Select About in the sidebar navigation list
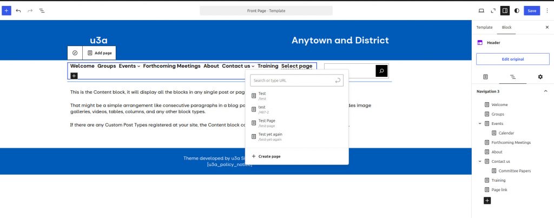Image resolution: width=554 pixels, height=218 pixels. (497, 152)
